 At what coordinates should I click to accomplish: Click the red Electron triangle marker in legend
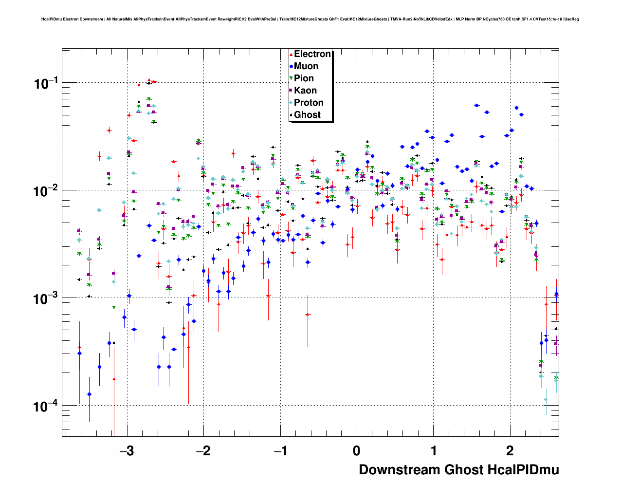tap(291, 55)
